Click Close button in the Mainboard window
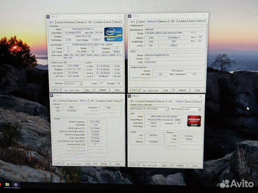 tap(197, 90)
